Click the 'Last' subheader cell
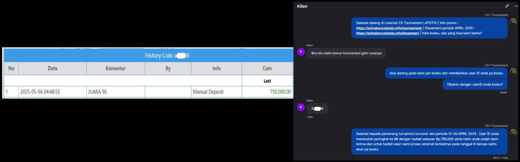 [267, 81]
